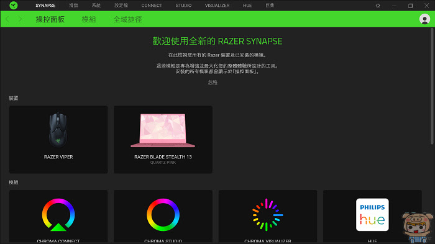
Task: Go back with the left arrow
Action: click(7, 19)
